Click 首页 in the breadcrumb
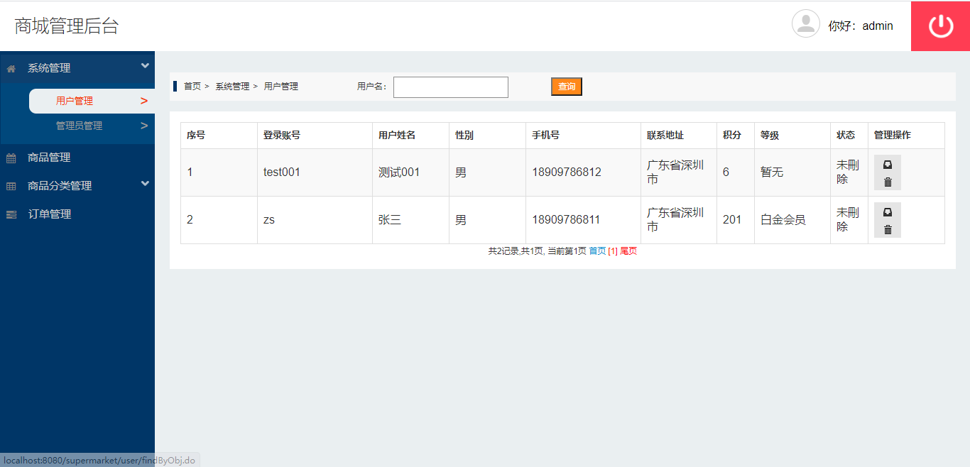The width and height of the screenshot is (970, 467). tap(192, 87)
